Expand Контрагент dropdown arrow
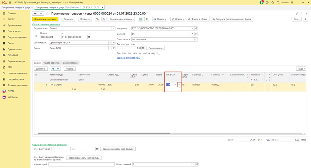Image resolution: width=311 pixels, height=168 pixels. click(193, 28)
